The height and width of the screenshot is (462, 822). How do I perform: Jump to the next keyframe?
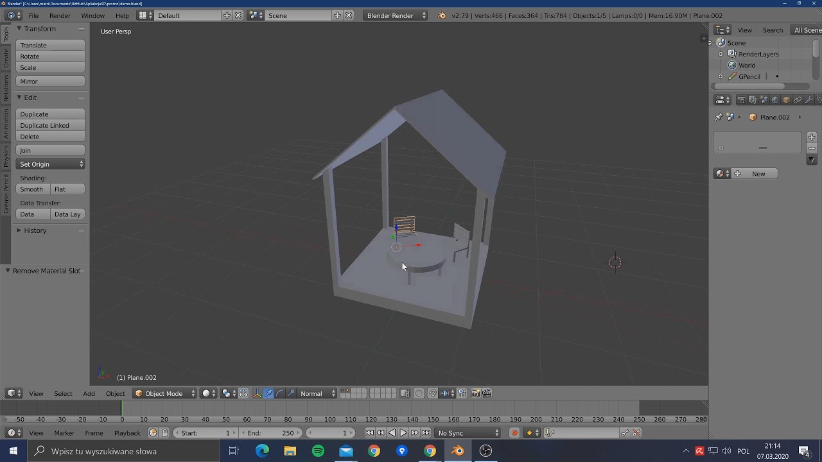click(x=414, y=433)
